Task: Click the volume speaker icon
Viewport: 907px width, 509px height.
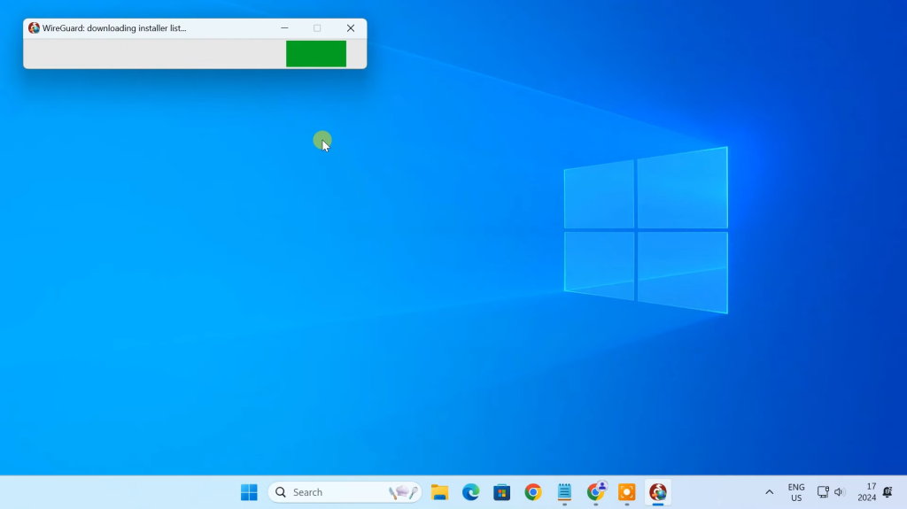Action: click(840, 492)
